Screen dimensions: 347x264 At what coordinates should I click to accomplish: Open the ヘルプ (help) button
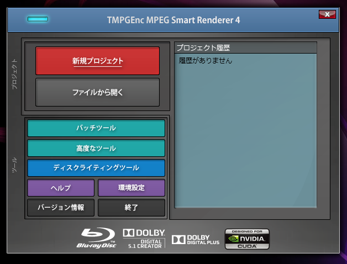point(61,188)
